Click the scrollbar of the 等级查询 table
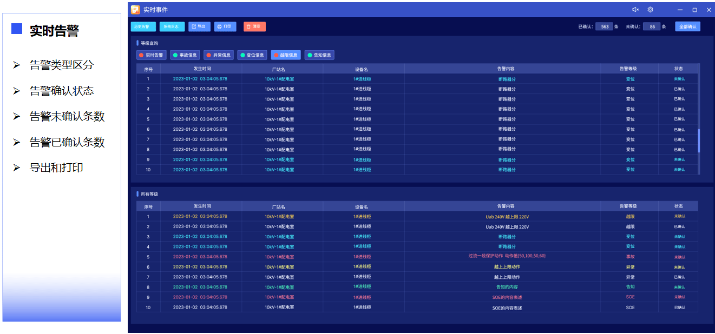This screenshot has width=715, height=334. click(699, 141)
